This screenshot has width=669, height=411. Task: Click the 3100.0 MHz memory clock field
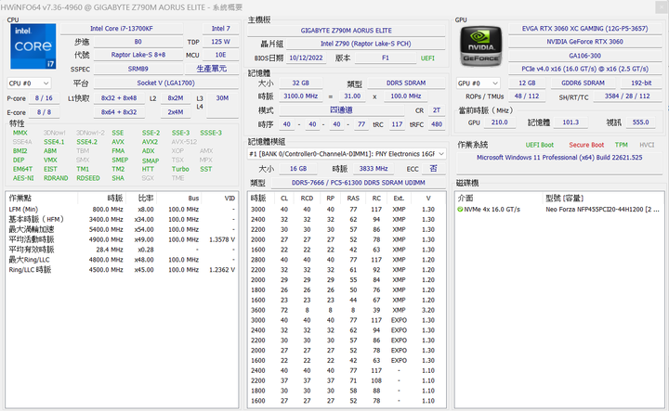pos(301,96)
